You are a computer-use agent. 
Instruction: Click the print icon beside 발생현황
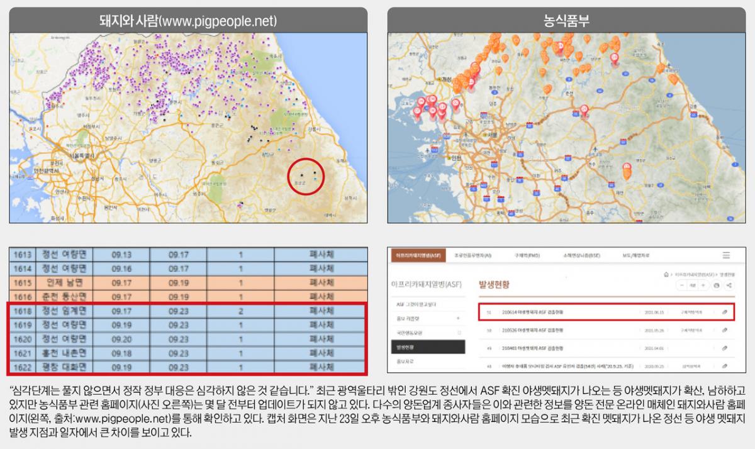click(x=716, y=285)
